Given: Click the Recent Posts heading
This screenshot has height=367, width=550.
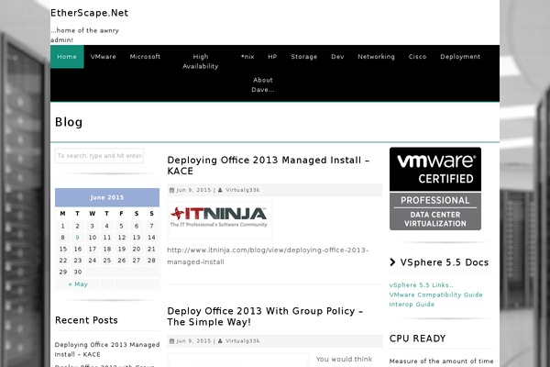Looking at the screenshot, I should (86, 320).
